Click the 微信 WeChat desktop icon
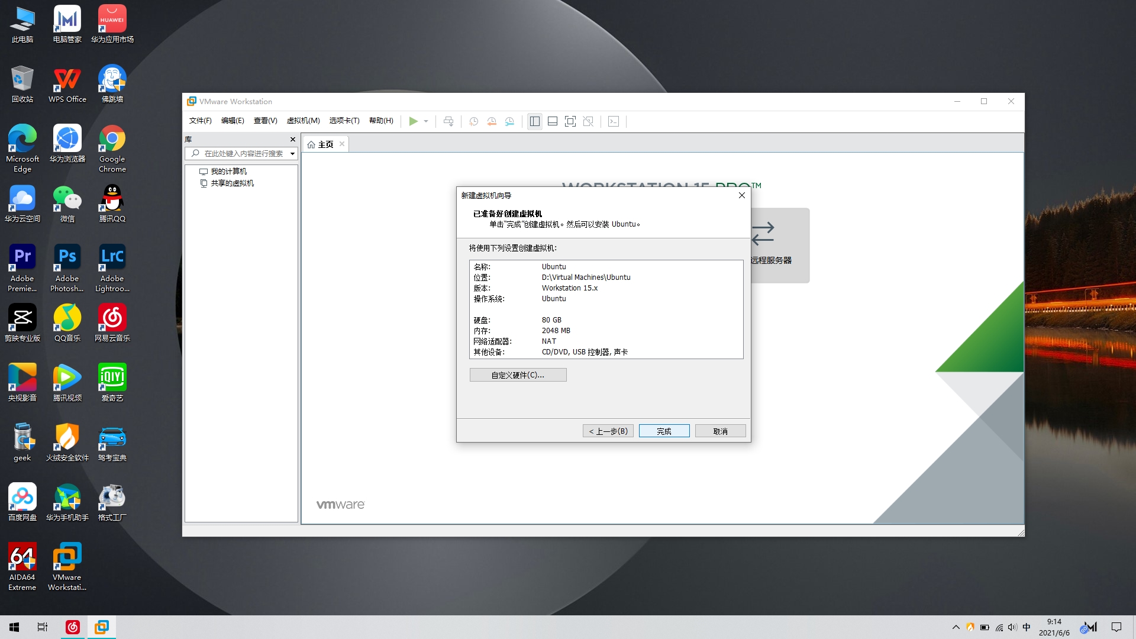This screenshot has height=639, width=1136. click(67, 204)
